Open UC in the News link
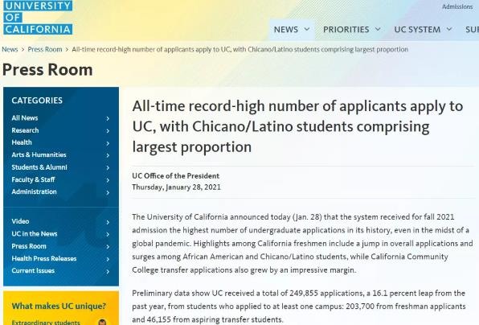The height and width of the screenshot is (325, 479). [35, 233]
